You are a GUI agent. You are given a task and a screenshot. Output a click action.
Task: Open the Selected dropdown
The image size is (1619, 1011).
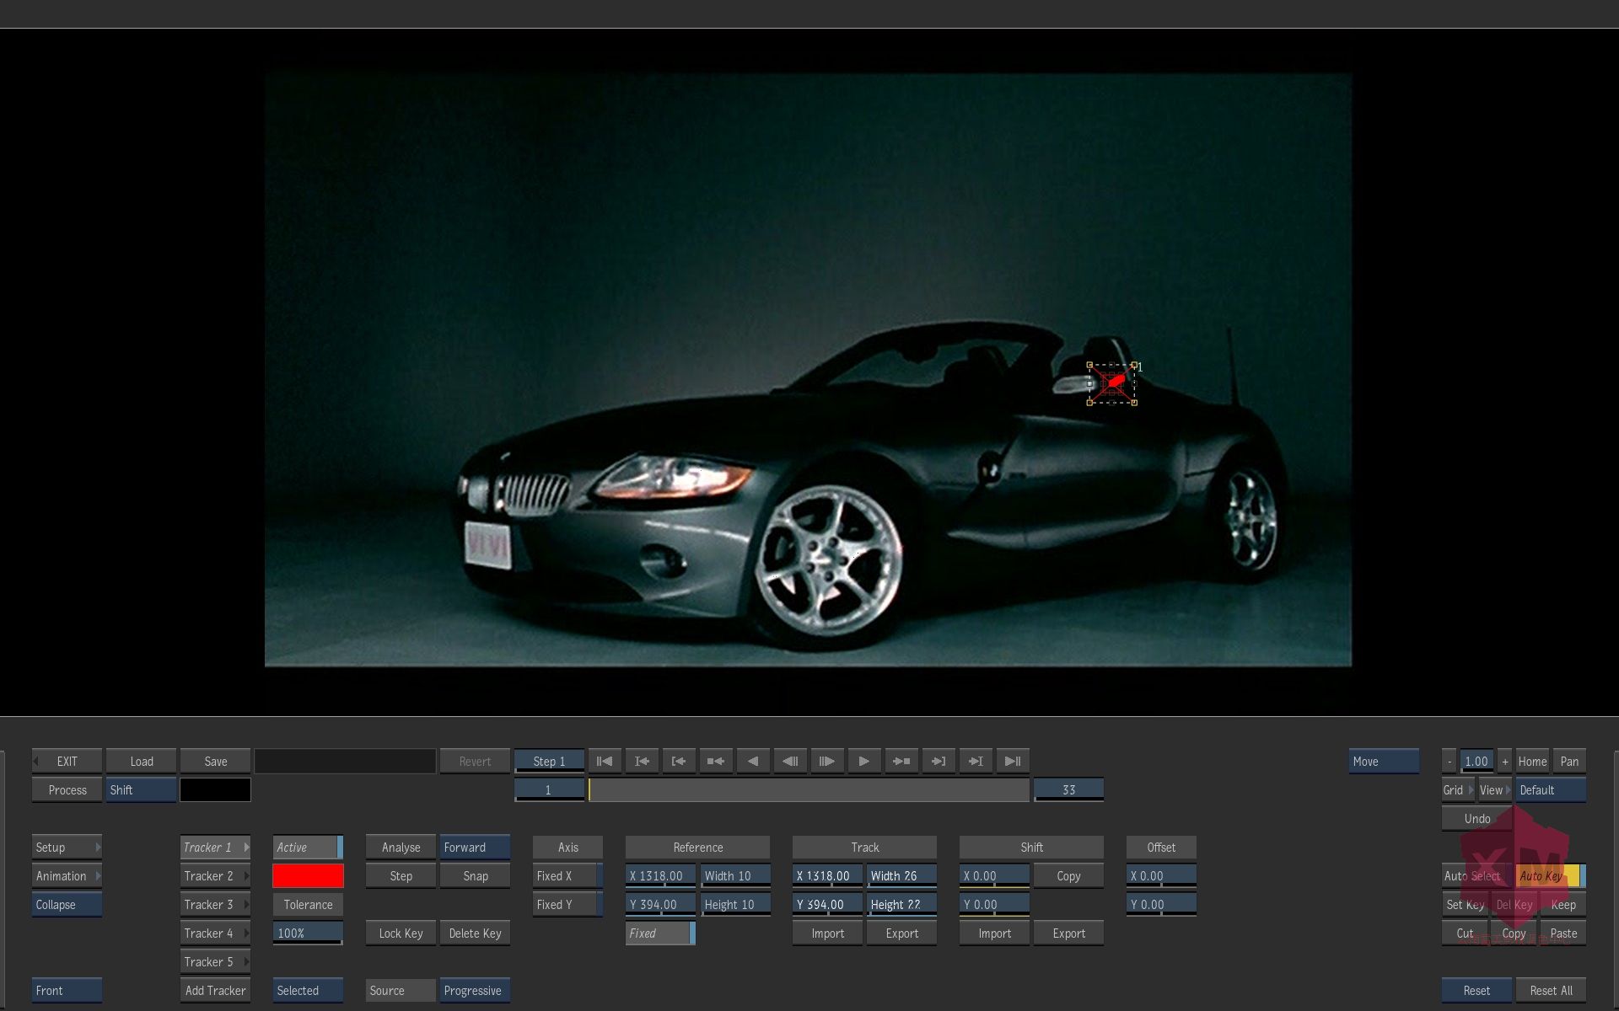pos(308,990)
